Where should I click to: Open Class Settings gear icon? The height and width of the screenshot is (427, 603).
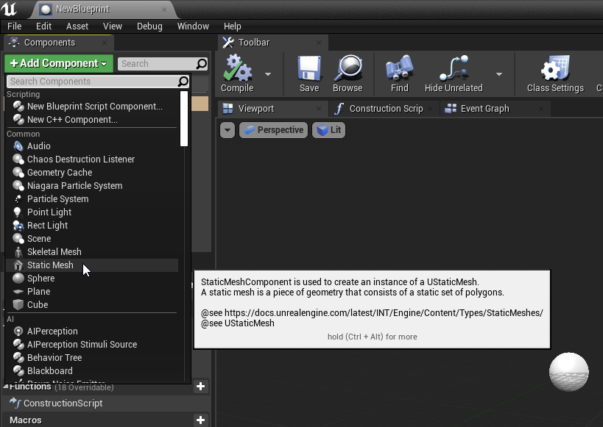click(555, 68)
